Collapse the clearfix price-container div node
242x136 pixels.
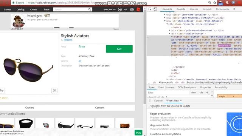click(167, 24)
